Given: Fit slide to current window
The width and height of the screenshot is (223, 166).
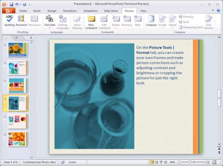Looking at the screenshot, I should point(214,162).
